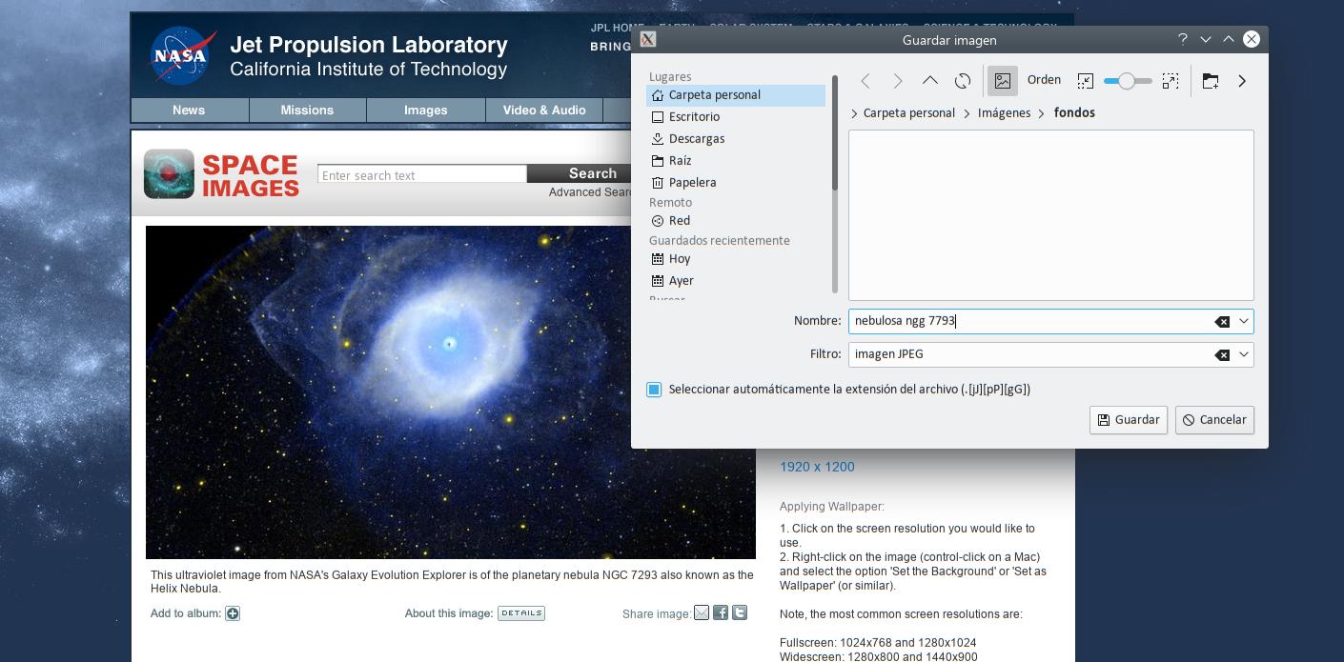Screen dimensions: 1344x662
Task: Expand the chevron before Carpeta personal breadcrumb
Action: (854, 113)
